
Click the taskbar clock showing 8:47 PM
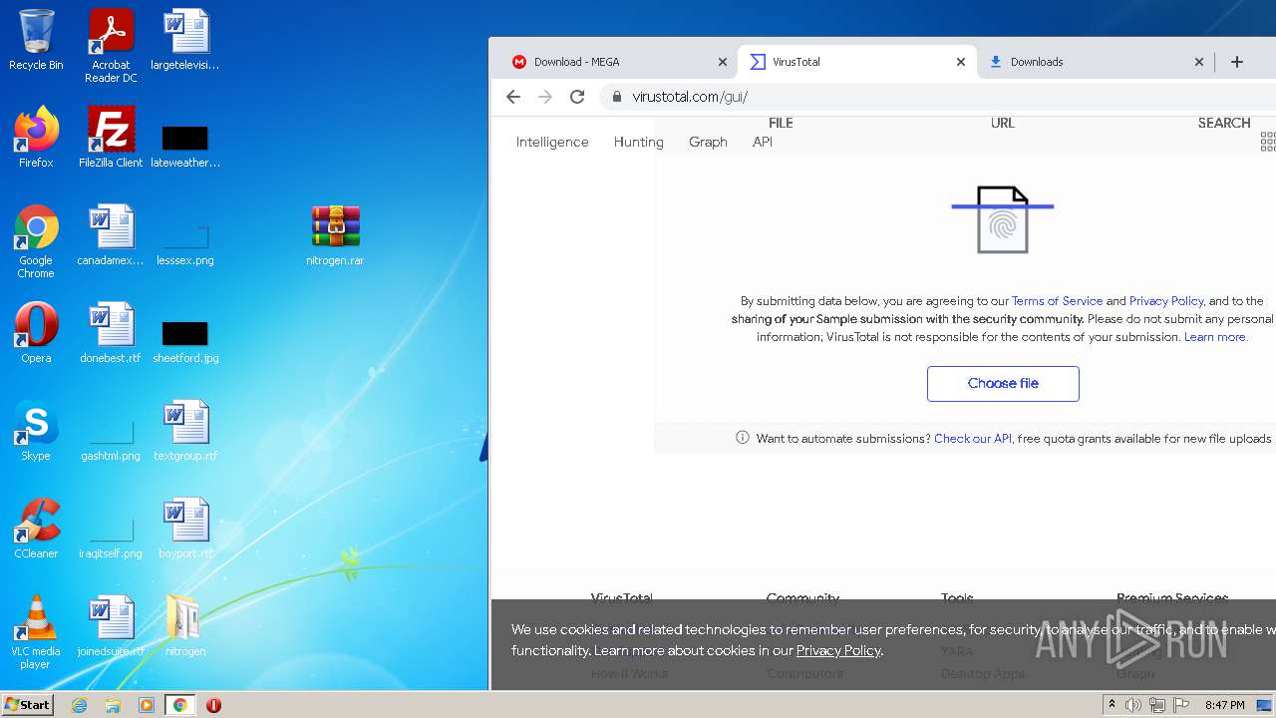[1224, 705]
